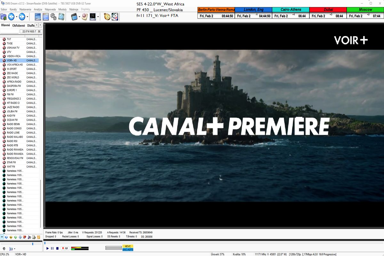
Task: Adjust the volume slider below channel list
Action: pyautogui.click(x=32, y=244)
